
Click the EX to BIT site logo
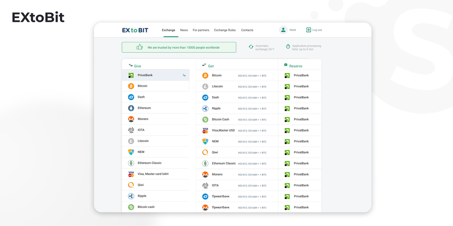tap(135, 30)
